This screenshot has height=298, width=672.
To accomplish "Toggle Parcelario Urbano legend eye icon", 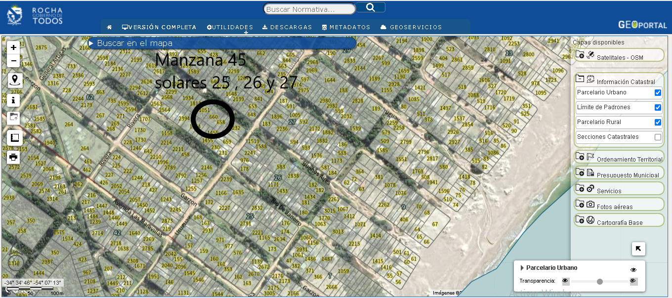I will click(x=633, y=270).
